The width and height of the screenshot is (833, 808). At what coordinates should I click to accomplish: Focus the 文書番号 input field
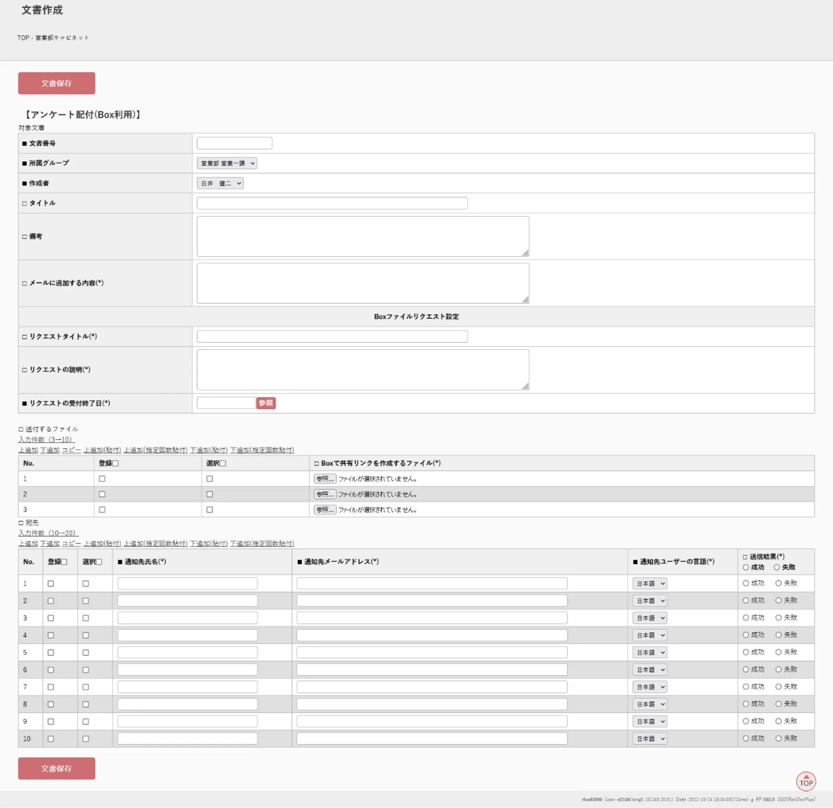tap(234, 143)
